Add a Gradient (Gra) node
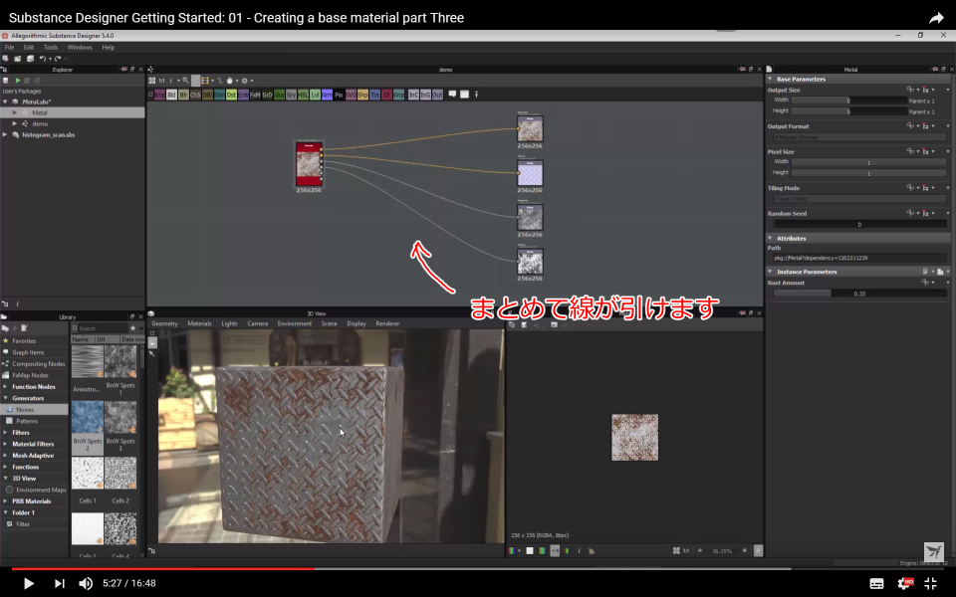Viewport: 956px width, 597px height. [x=279, y=95]
